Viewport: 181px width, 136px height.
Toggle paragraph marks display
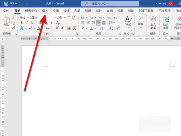pos(118,28)
